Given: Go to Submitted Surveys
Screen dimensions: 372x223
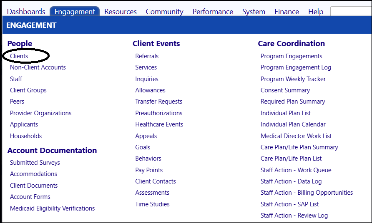Looking at the screenshot, I should (x=35, y=163).
